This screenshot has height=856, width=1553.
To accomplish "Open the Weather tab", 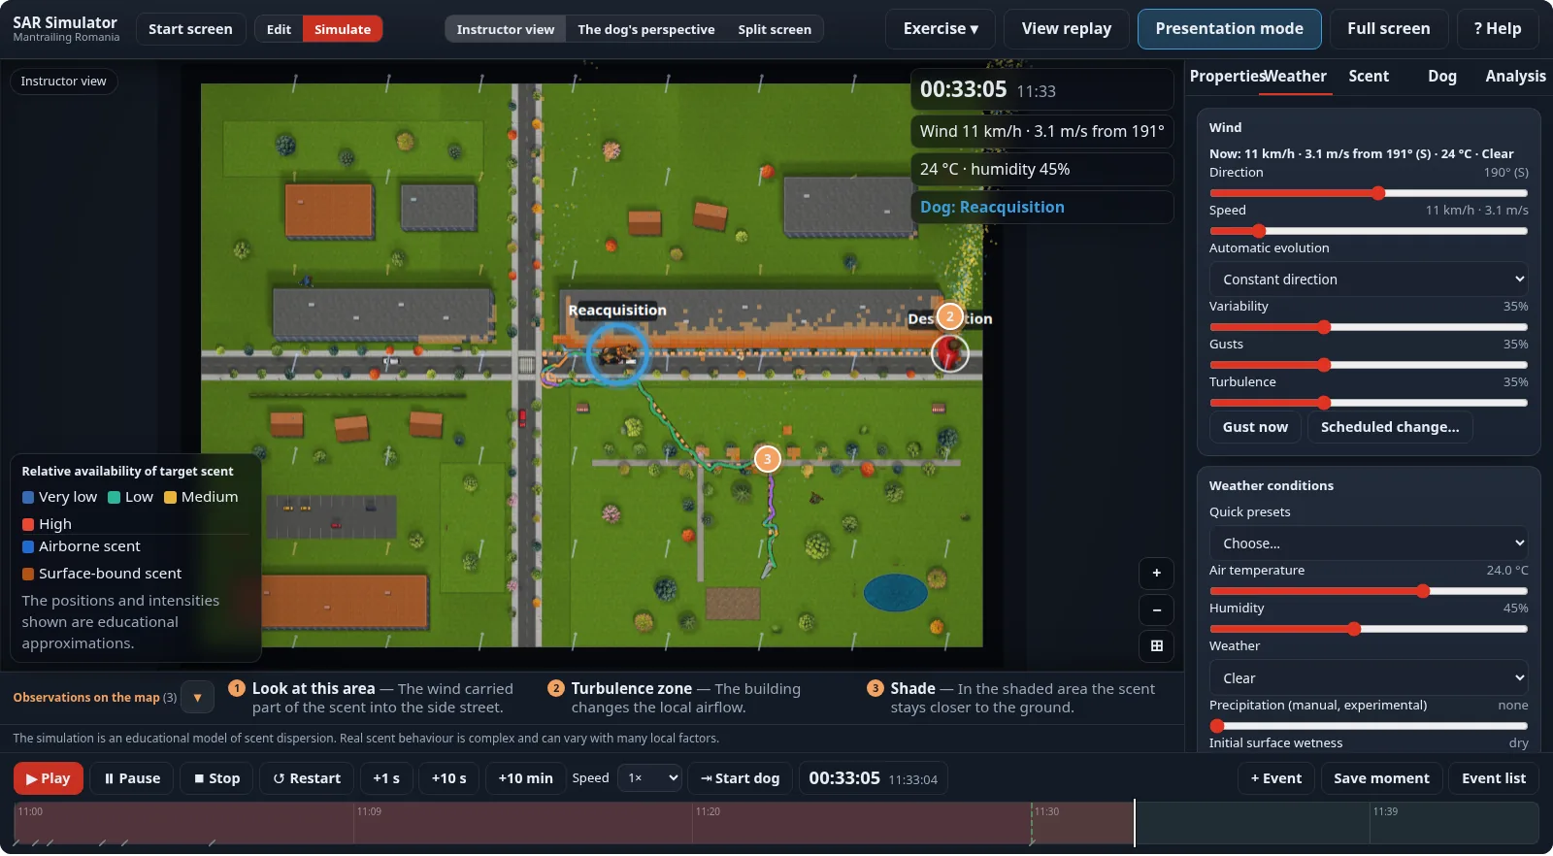I will coord(1296,77).
